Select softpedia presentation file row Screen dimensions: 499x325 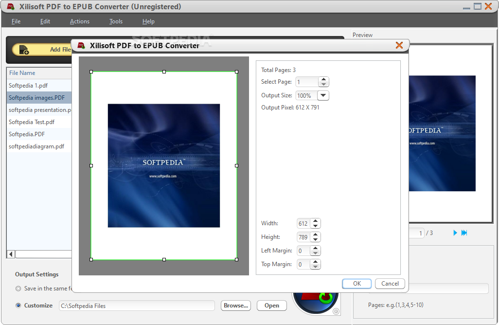click(39, 110)
